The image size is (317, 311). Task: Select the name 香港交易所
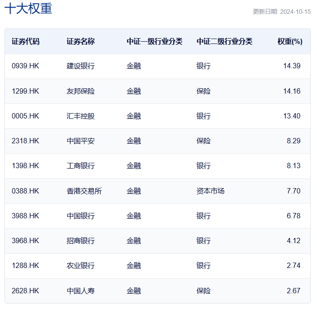pyautogui.click(x=84, y=191)
